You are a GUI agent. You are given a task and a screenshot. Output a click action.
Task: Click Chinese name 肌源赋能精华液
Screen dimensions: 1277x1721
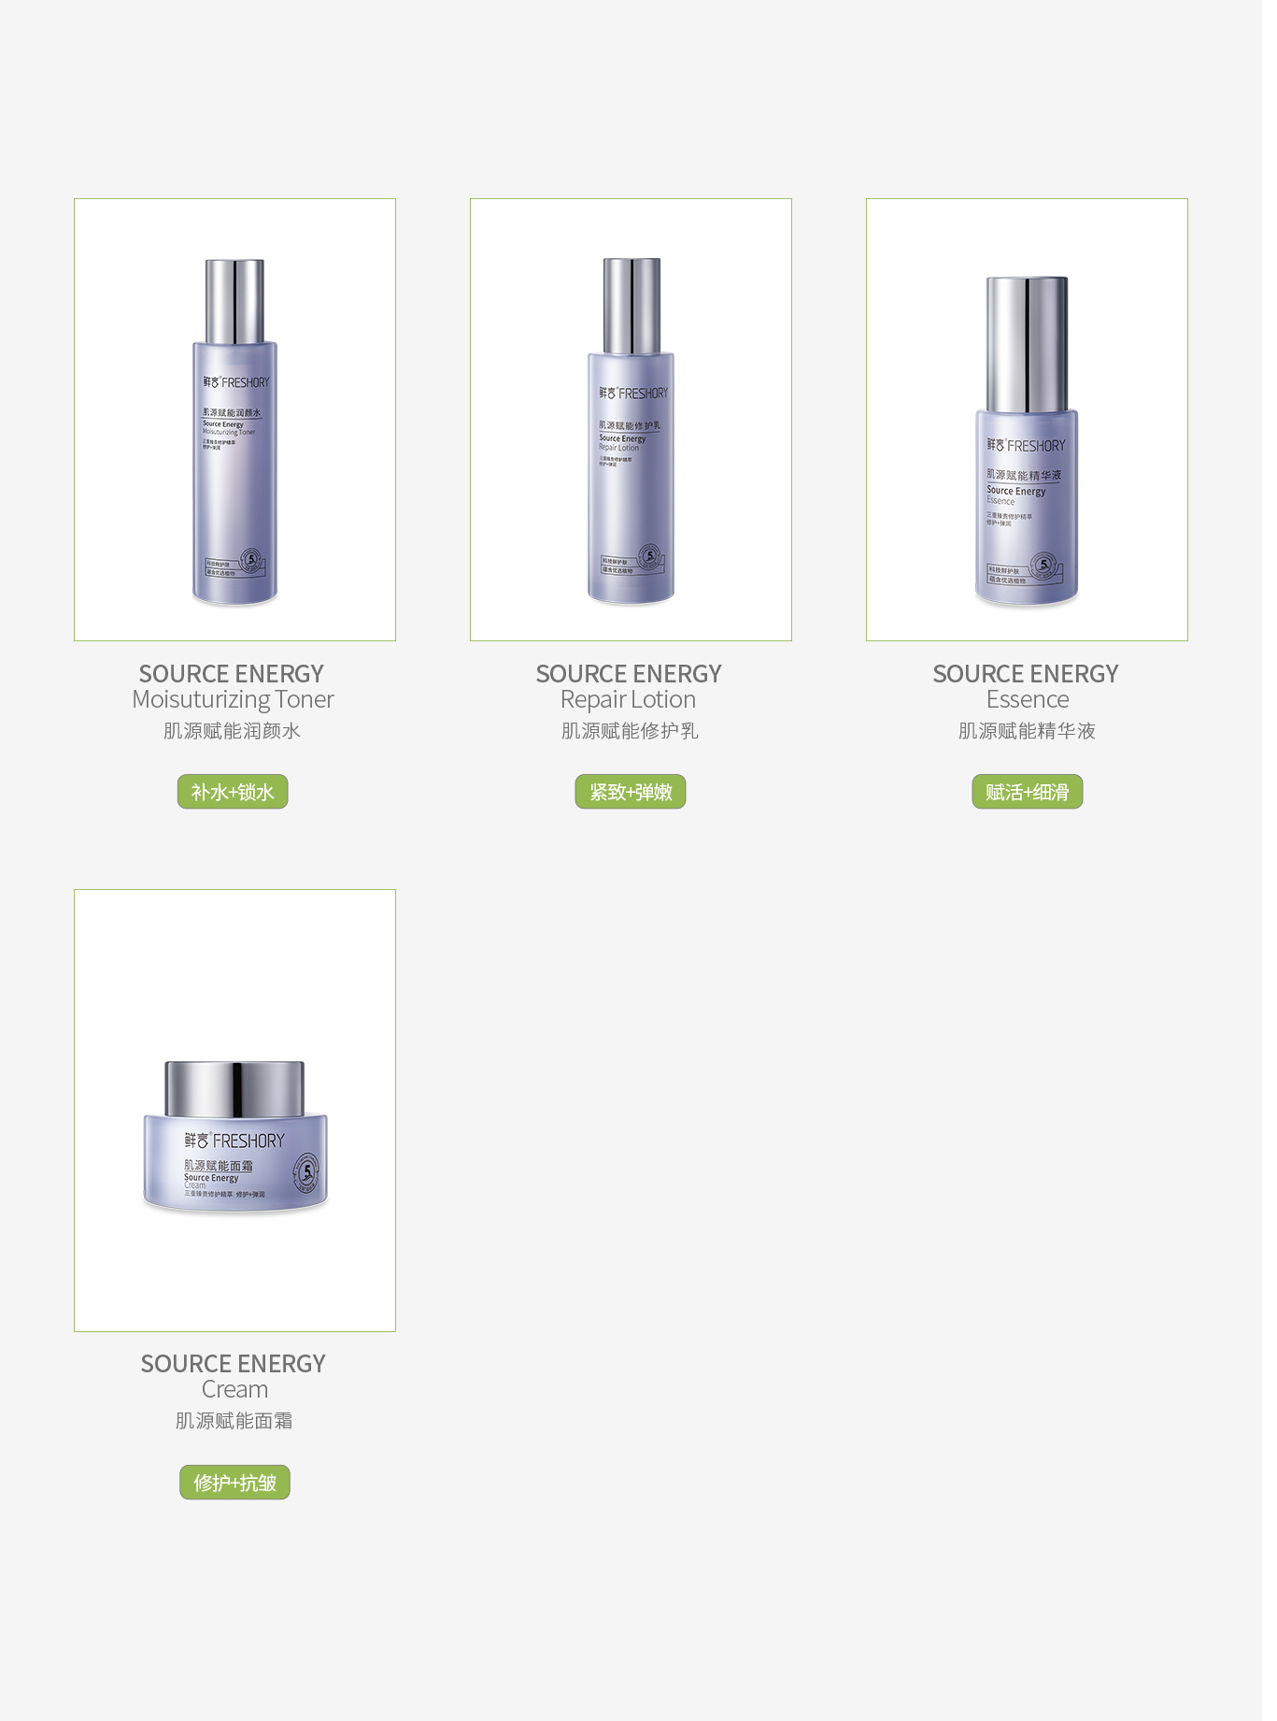pos(1027,731)
